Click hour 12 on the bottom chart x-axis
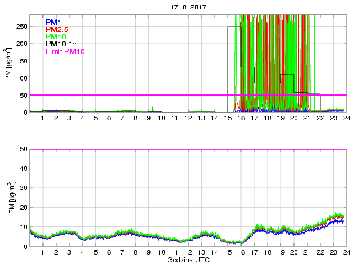The image size is (353, 265). 188,252
